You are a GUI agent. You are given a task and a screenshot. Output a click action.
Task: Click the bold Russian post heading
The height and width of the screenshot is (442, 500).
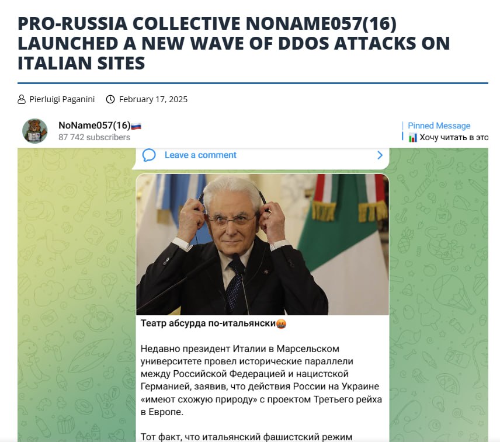[x=208, y=323]
